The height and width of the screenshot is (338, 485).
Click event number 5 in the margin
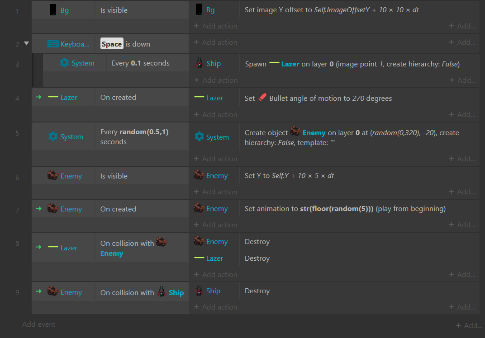point(17,133)
